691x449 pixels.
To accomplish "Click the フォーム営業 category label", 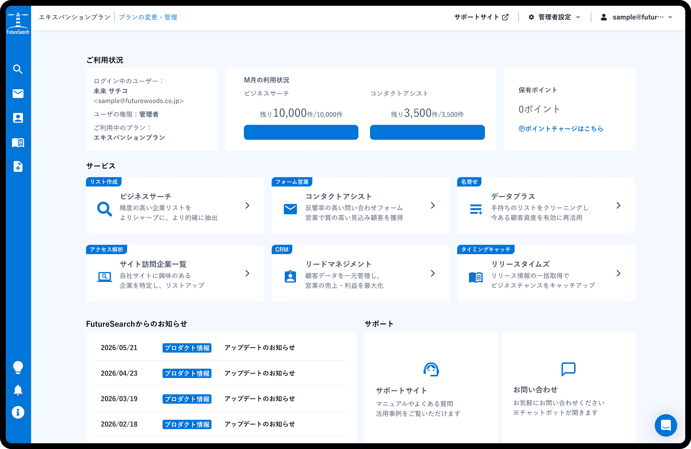I will 292,182.
